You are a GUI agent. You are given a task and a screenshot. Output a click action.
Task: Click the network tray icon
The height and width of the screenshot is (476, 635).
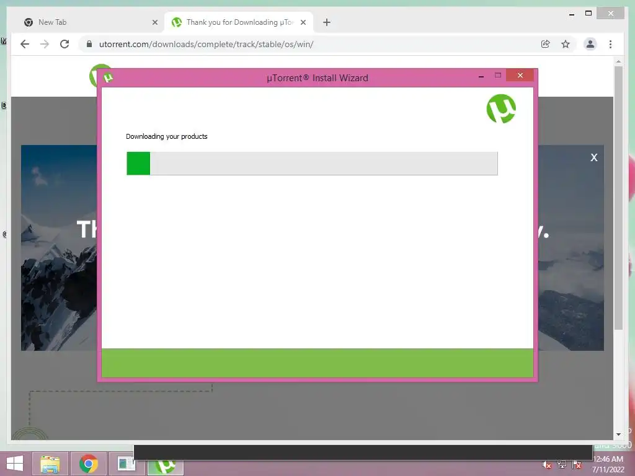pyautogui.click(x=562, y=465)
